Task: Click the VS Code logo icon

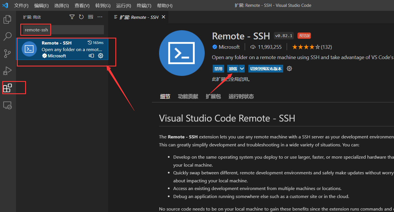Action: point(5,5)
